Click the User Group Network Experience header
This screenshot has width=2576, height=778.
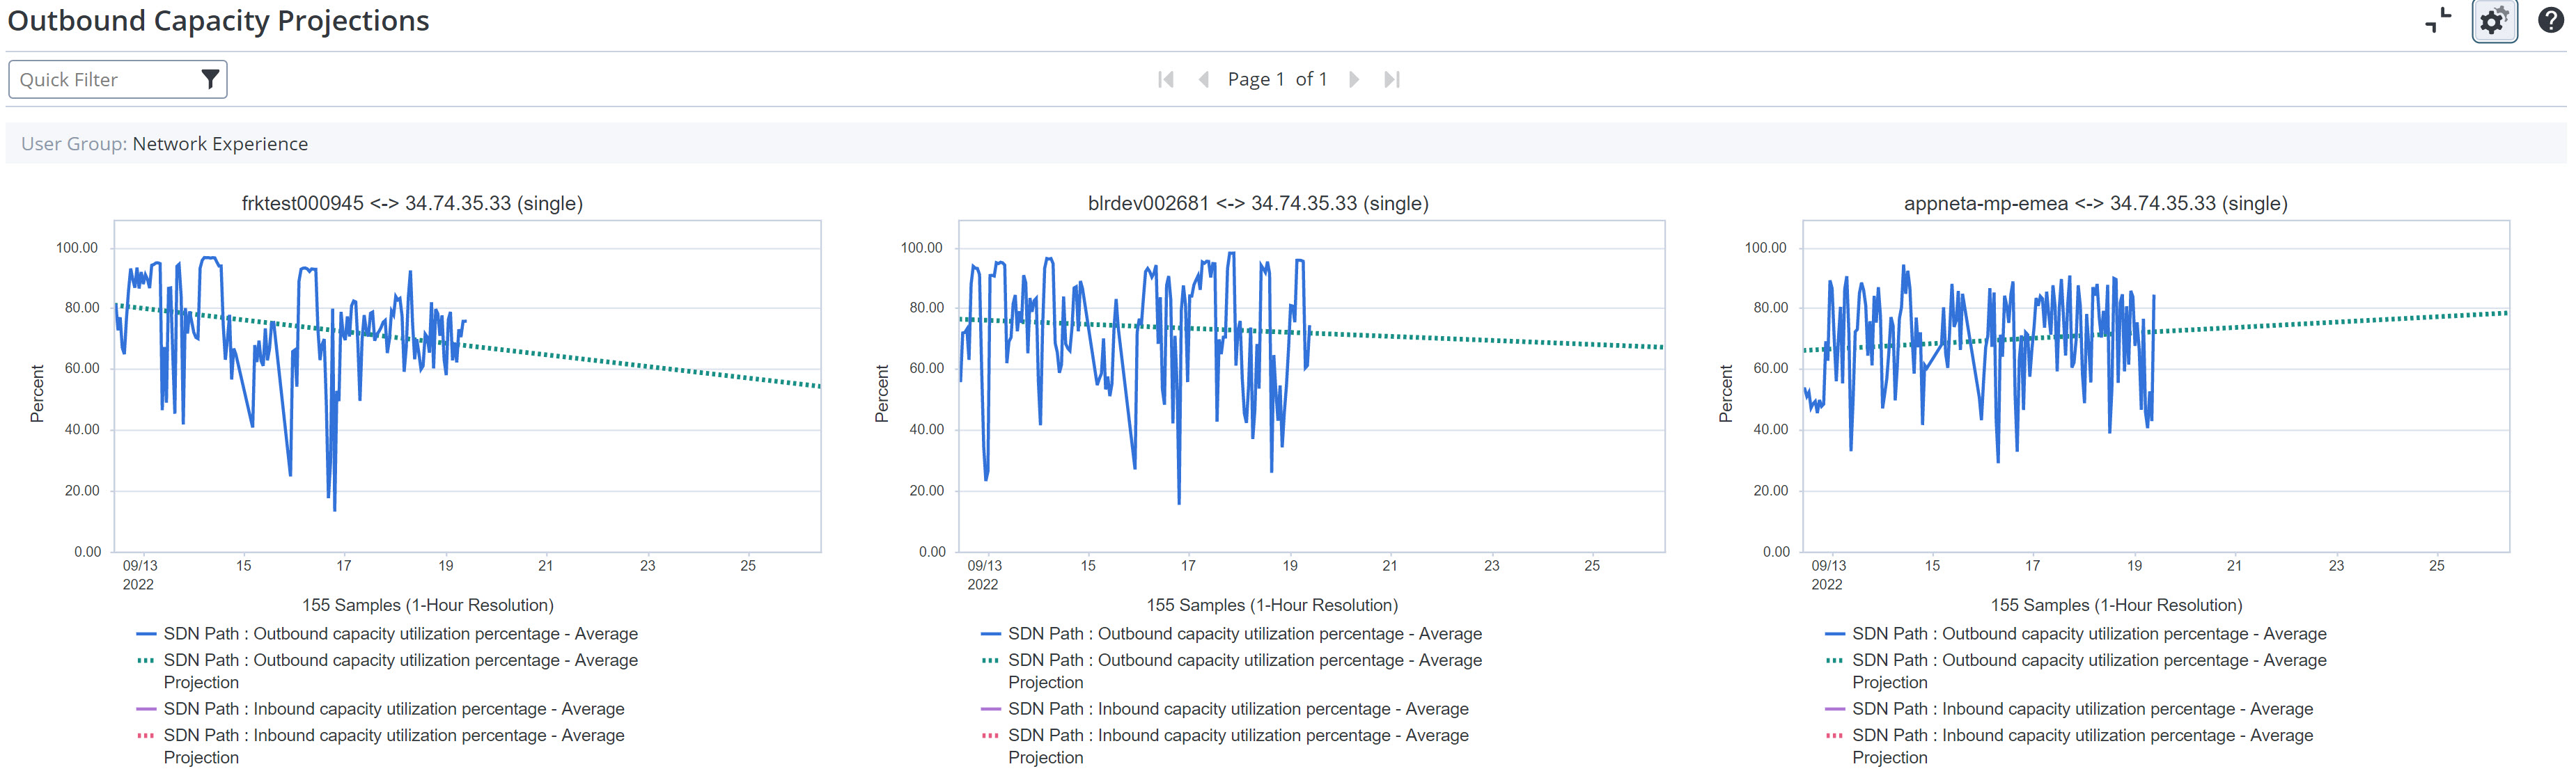pos(165,144)
